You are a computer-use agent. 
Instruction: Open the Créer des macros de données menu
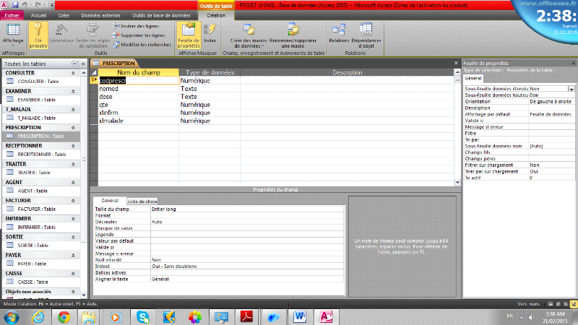pyautogui.click(x=249, y=32)
